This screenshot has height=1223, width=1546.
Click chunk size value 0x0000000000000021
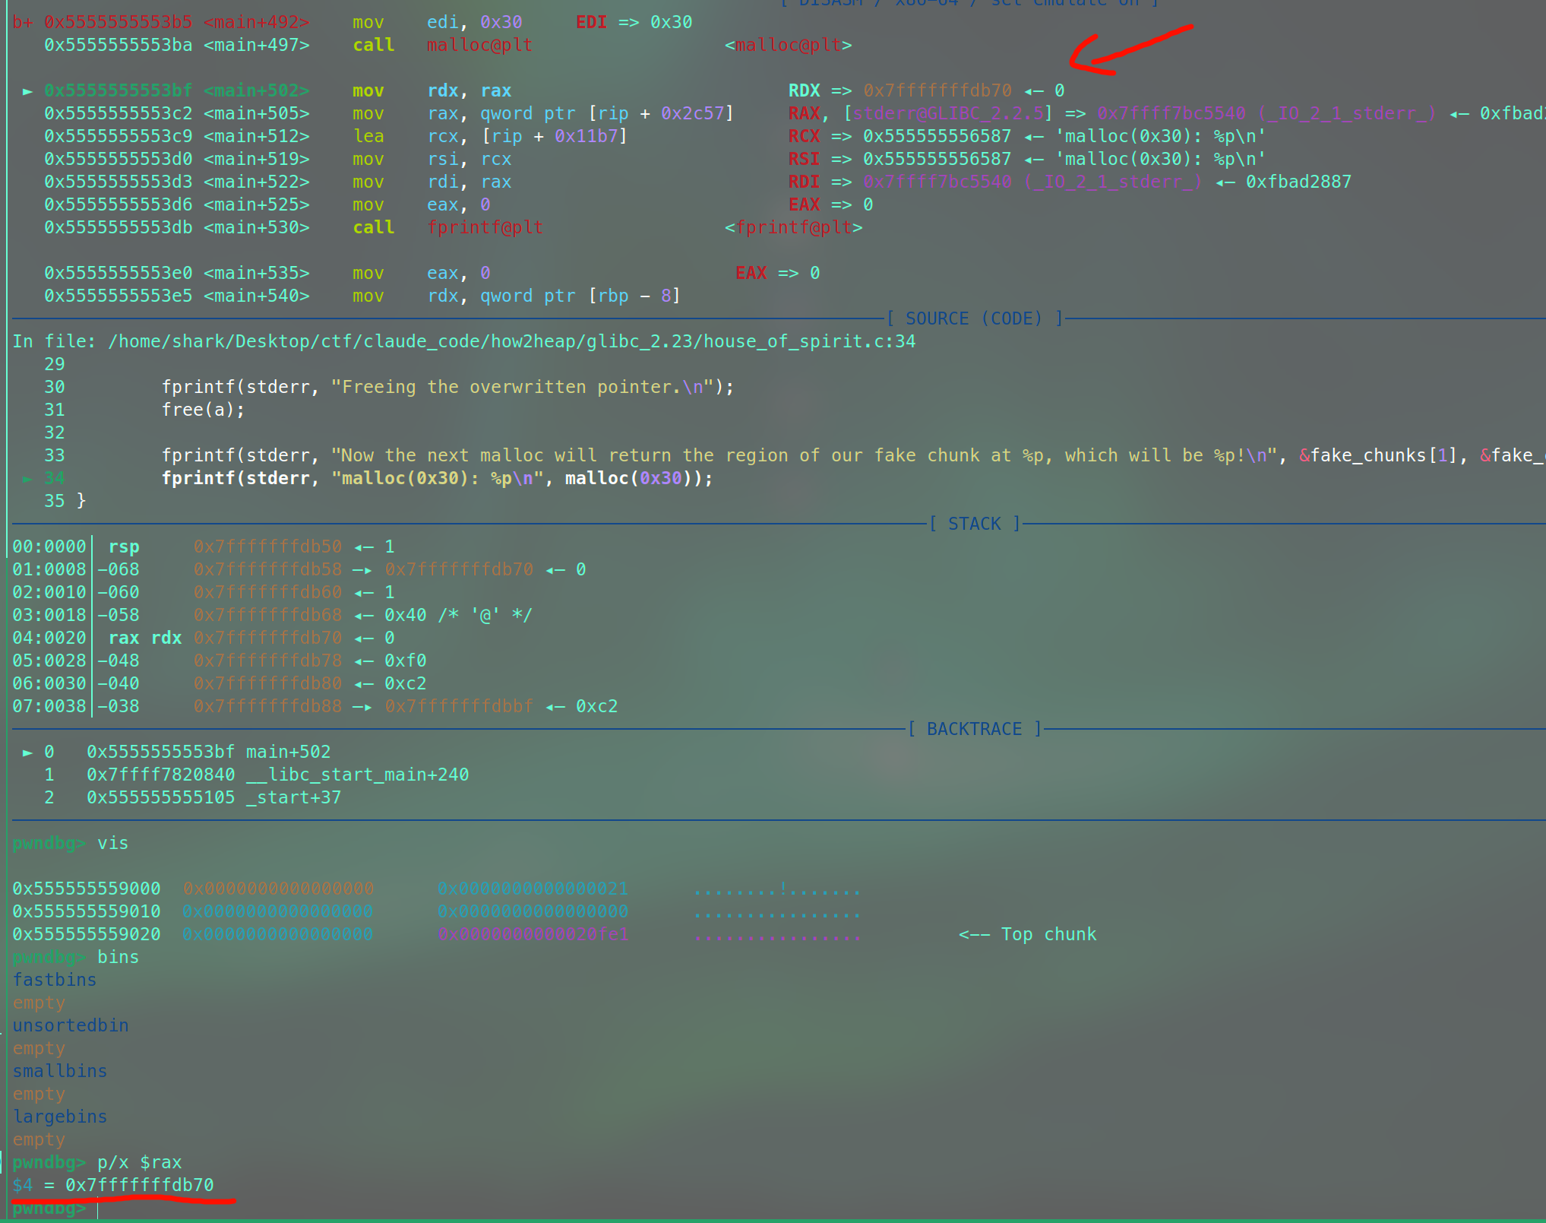(533, 889)
